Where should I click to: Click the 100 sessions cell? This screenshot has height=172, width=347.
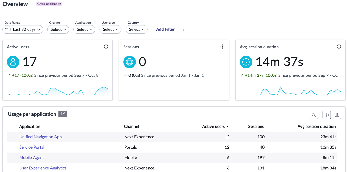point(261,137)
